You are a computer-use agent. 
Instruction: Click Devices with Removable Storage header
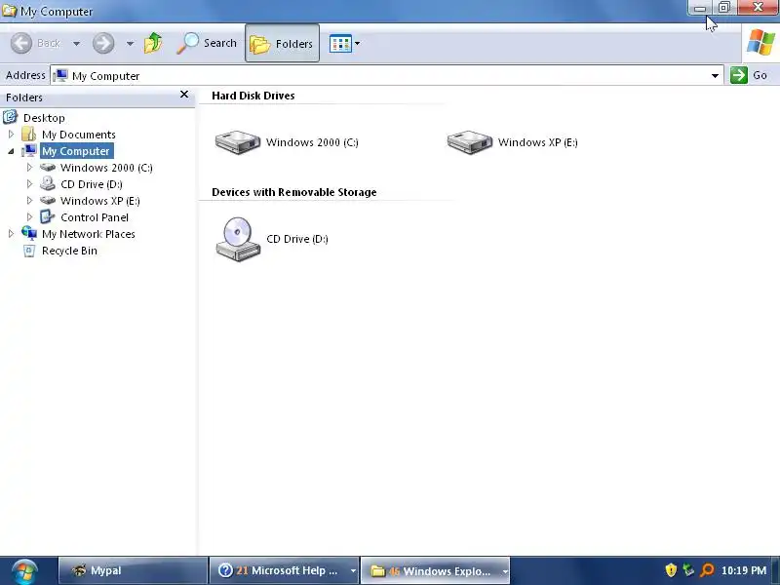point(294,192)
